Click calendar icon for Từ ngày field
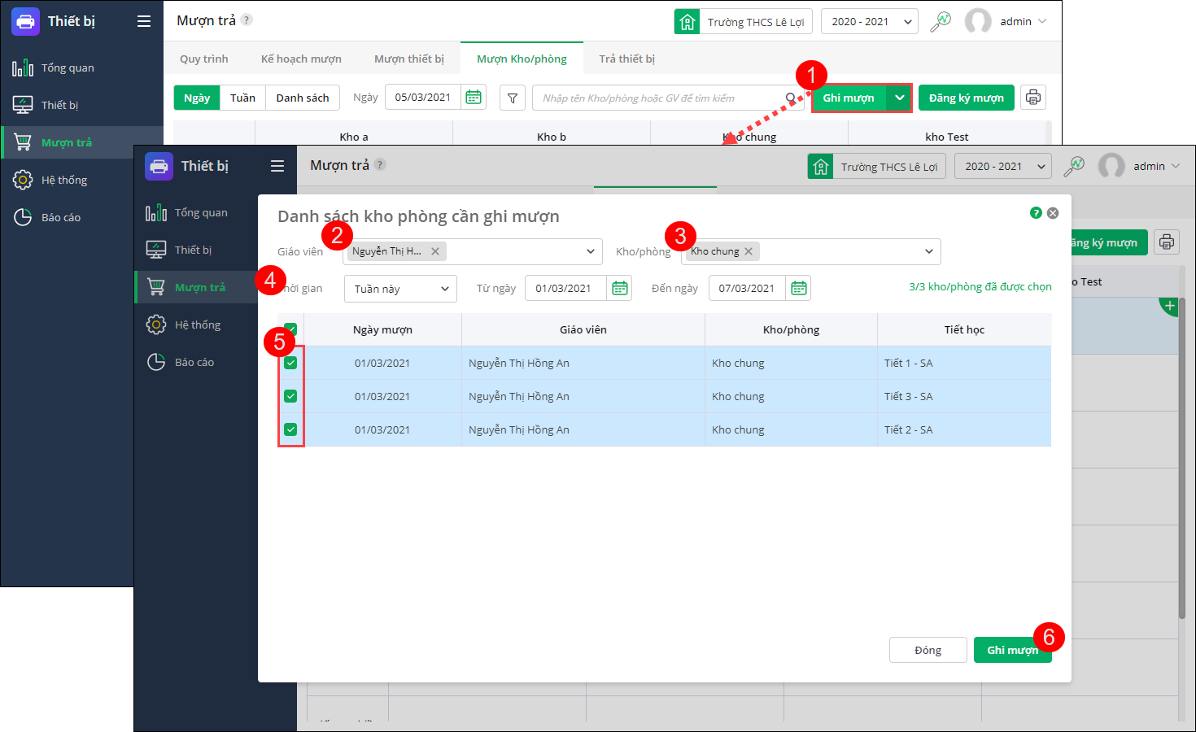 pyautogui.click(x=620, y=288)
